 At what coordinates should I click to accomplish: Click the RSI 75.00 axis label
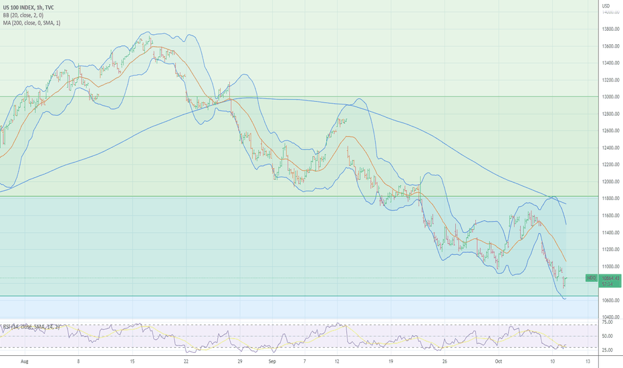click(x=607, y=322)
